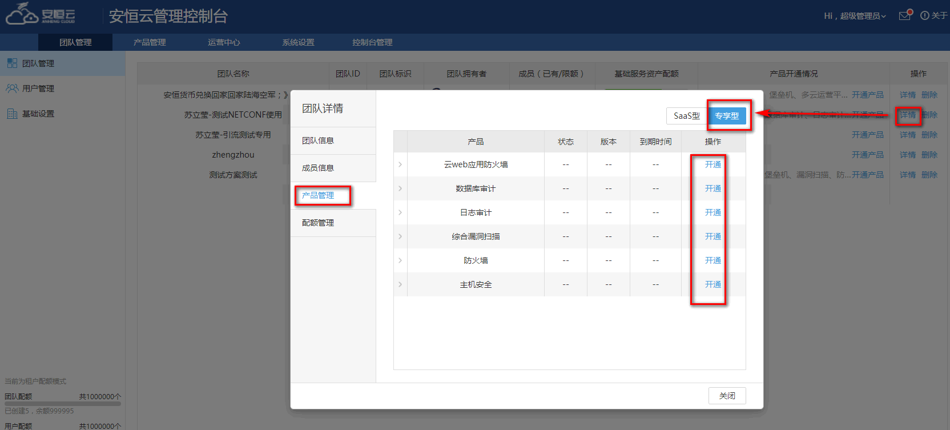Image resolution: width=950 pixels, height=430 pixels.
Task: Click team name zhengzhou
Action: click(233, 155)
